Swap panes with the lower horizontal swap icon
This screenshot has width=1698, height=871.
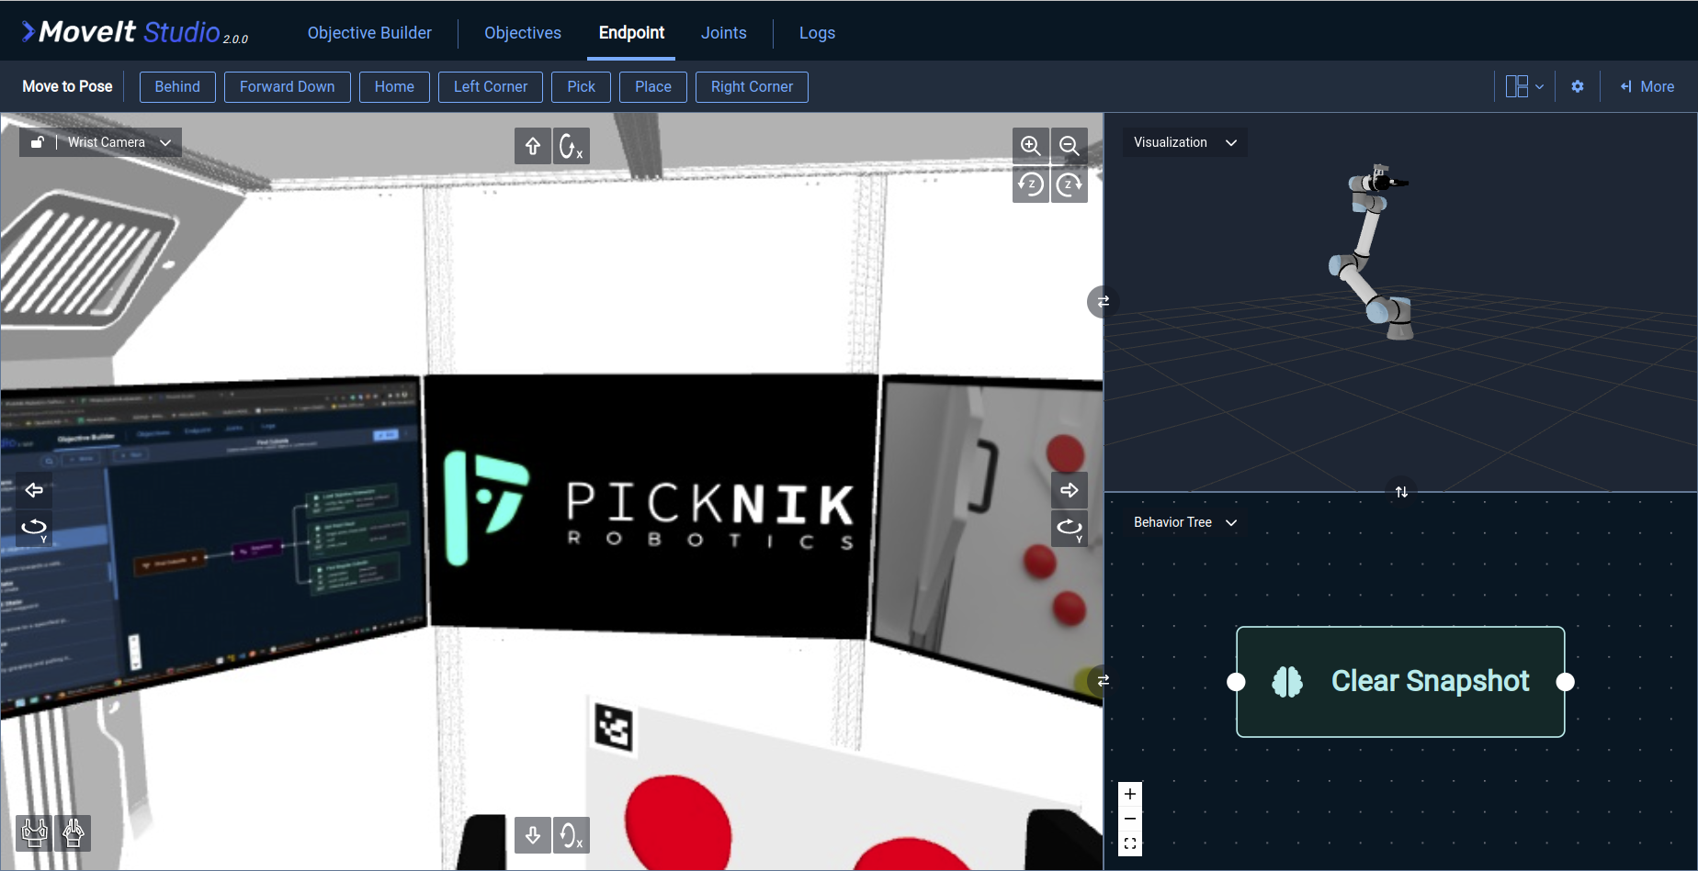pos(1103,680)
